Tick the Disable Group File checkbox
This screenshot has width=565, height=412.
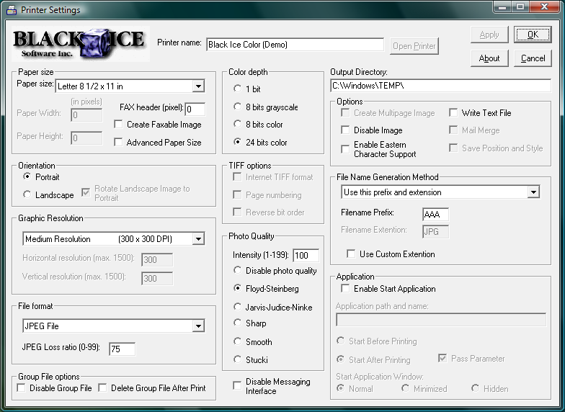[22, 388]
